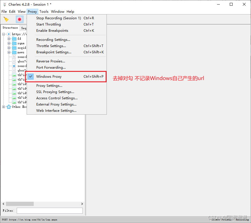Open External Proxy Settings...
This screenshot has width=251, height=223.
coord(67,104)
